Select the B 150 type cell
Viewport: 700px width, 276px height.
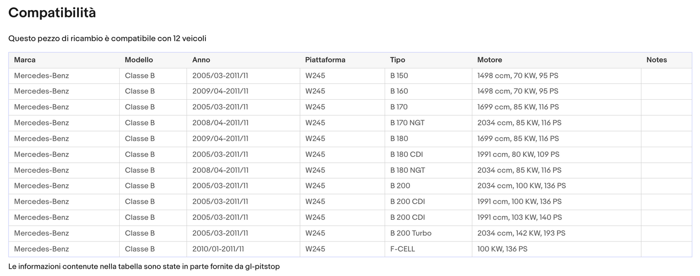399,76
